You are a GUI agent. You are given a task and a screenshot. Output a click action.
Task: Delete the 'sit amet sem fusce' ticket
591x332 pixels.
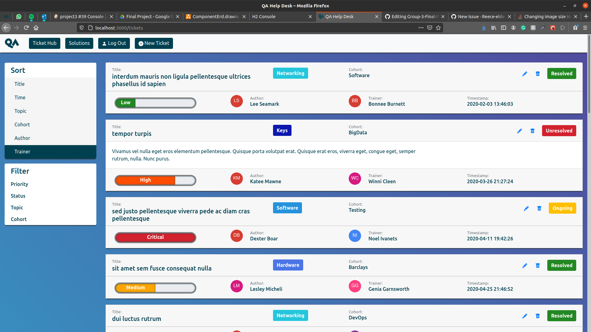[538, 266]
